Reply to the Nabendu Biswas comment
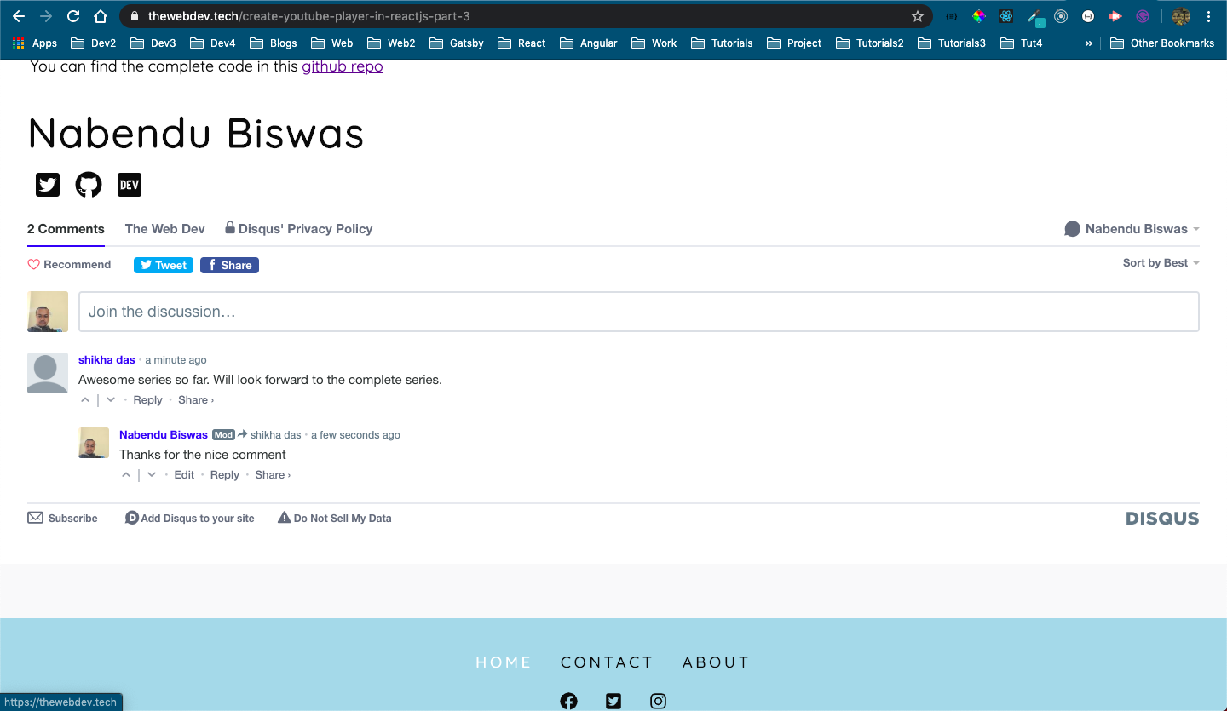The image size is (1227, 711). tap(225, 475)
